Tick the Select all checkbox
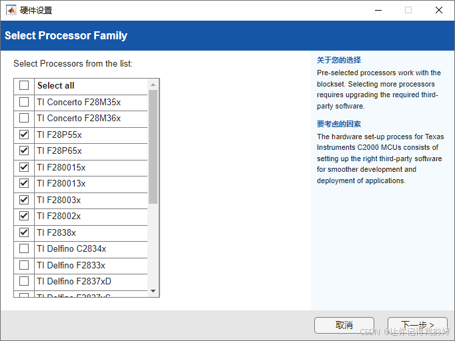The width and height of the screenshot is (455, 341). [x=24, y=85]
